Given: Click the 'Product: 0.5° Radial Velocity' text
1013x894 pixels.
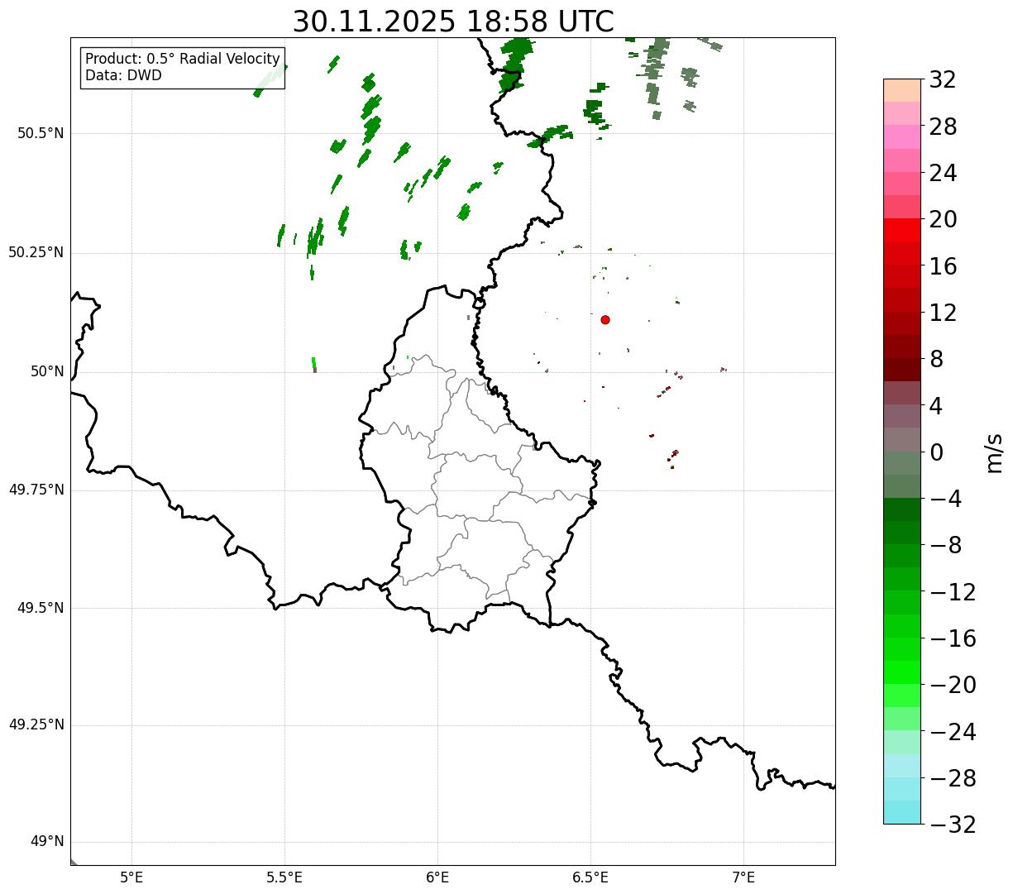Looking at the screenshot, I should coord(183,60).
